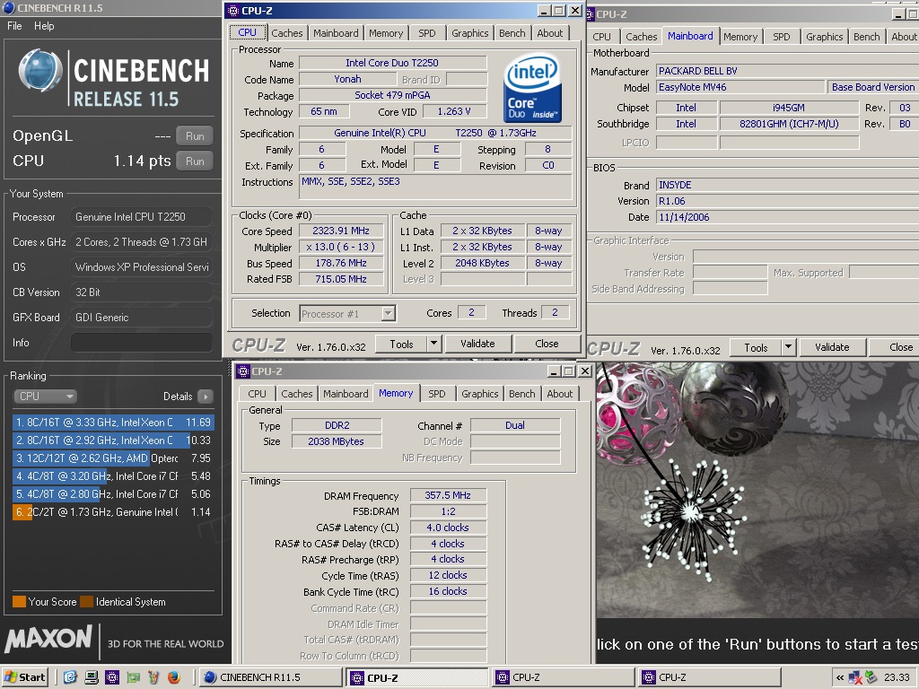Expand hidden tray icons with the chevron
This screenshot has height=689, width=919.
pos(840,678)
